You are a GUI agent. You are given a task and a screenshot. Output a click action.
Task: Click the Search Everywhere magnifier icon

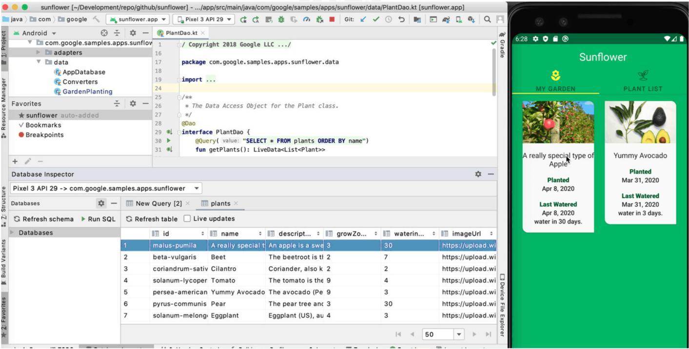point(487,19)
